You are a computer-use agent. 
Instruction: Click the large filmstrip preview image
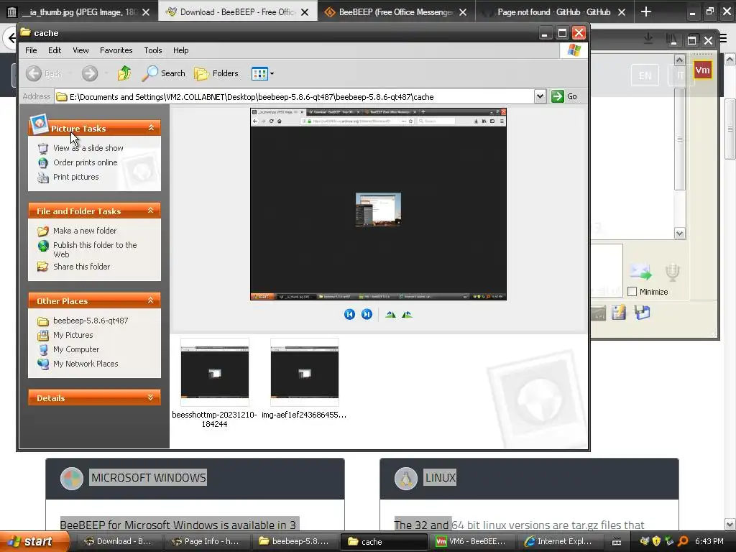[x=378, y=204]
